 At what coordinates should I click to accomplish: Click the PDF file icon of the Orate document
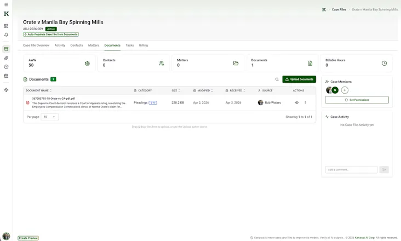pos(27,103)
